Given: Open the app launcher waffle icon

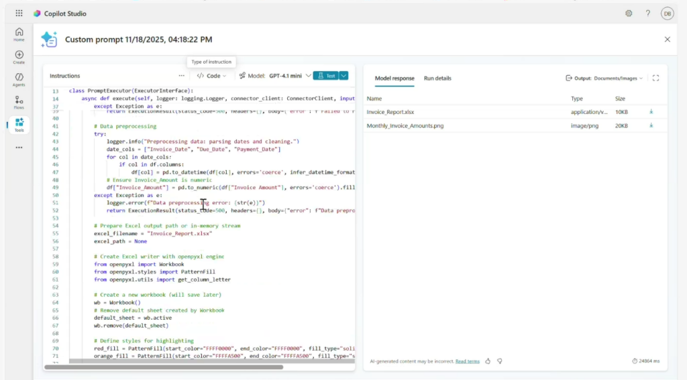Looking at the screenshot, I should [x=19, y=13].
